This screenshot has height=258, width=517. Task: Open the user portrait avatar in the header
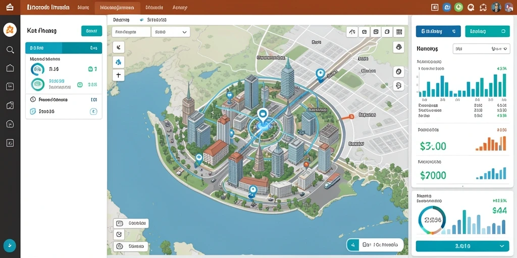[x=496, y=7]
